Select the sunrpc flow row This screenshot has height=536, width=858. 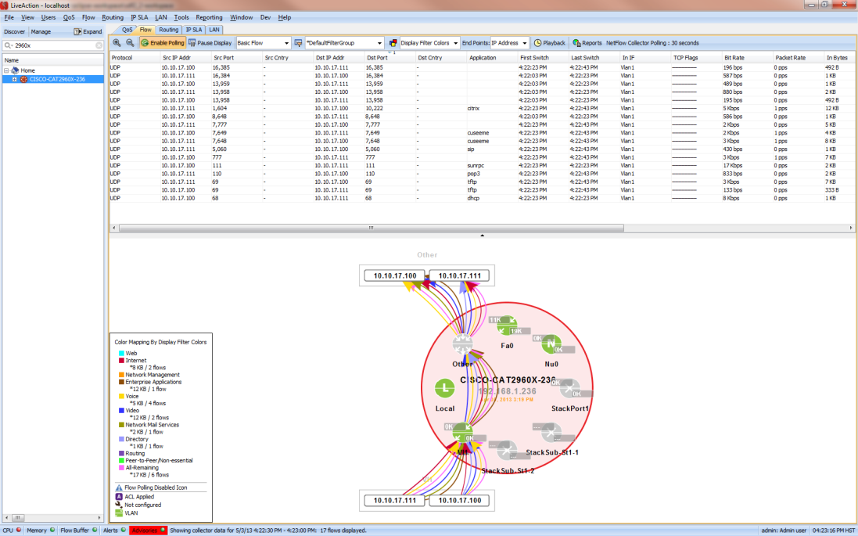point(482,165)
